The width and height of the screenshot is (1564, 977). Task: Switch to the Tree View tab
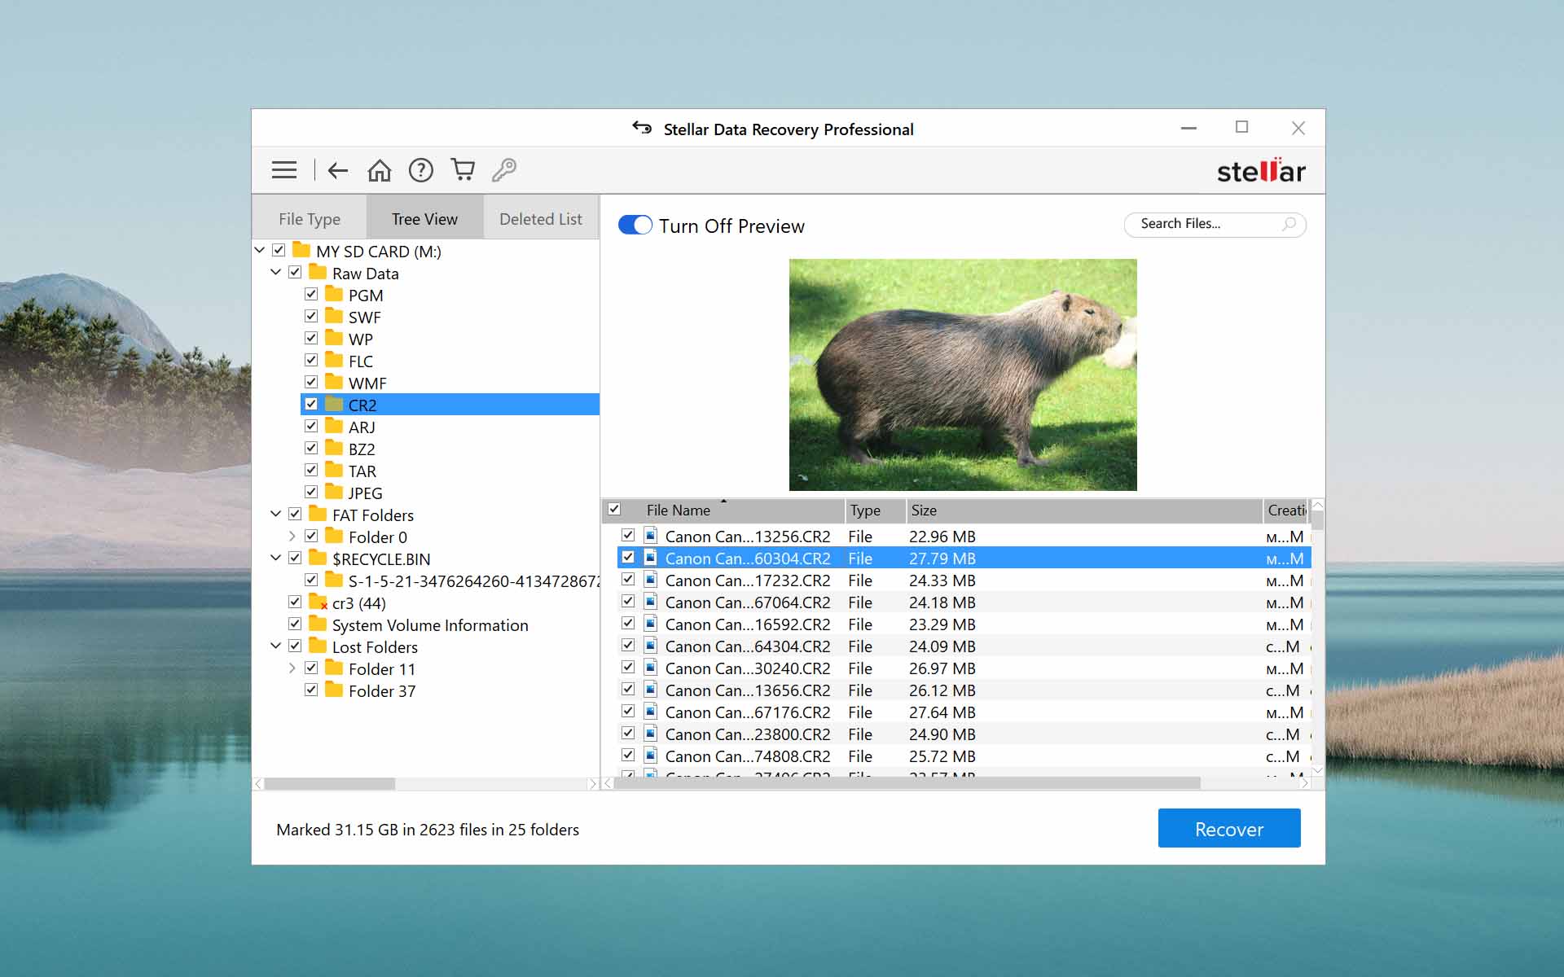click(x=424, y=218)
